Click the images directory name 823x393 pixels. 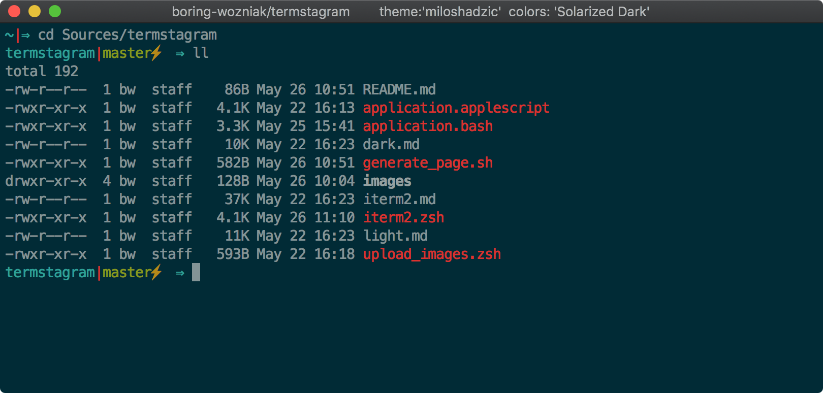[x=387, y=181]
